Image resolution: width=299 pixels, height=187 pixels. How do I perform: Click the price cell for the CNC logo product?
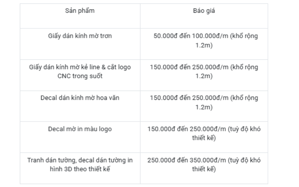pos(204,72)
